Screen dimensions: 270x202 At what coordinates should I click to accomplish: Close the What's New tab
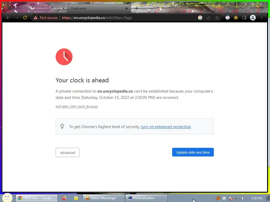point(63,8)
